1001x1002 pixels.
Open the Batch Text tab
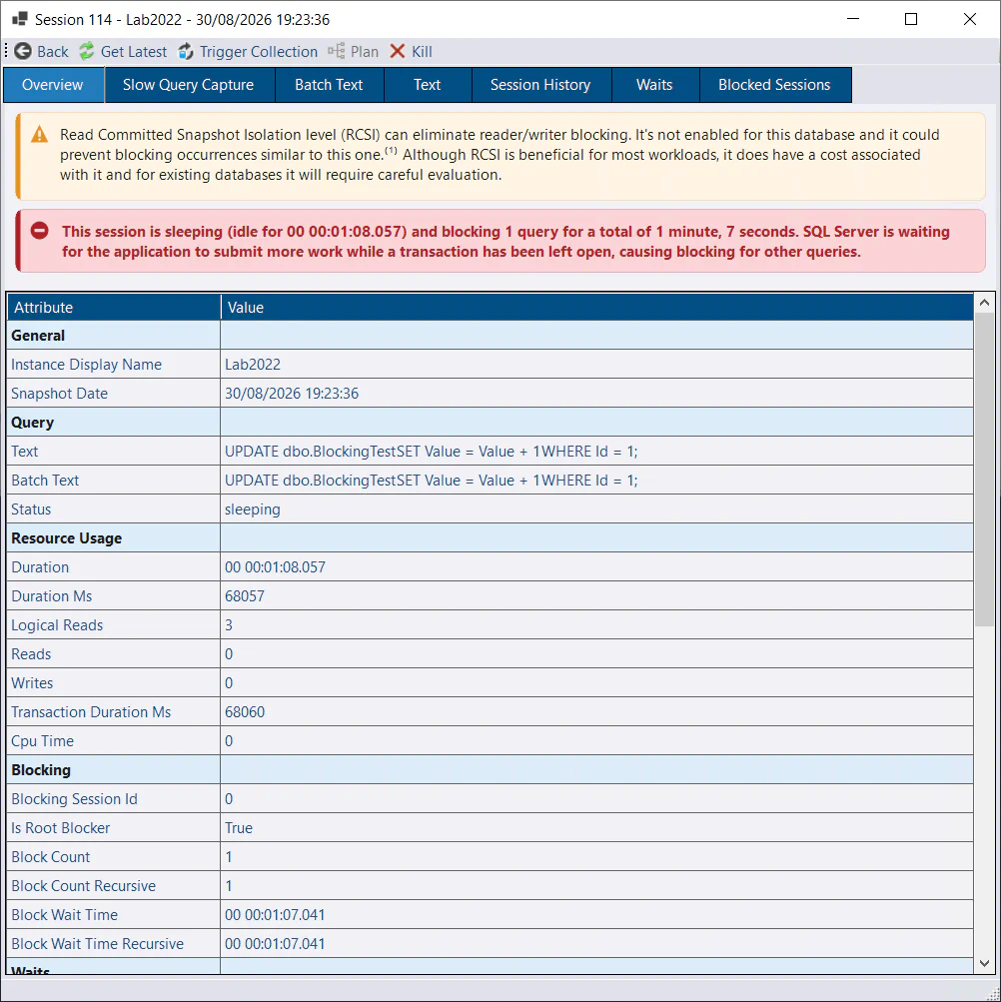[330, 85]
